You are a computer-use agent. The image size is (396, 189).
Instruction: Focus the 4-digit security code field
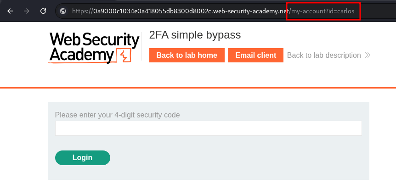(x=208, y=128)
